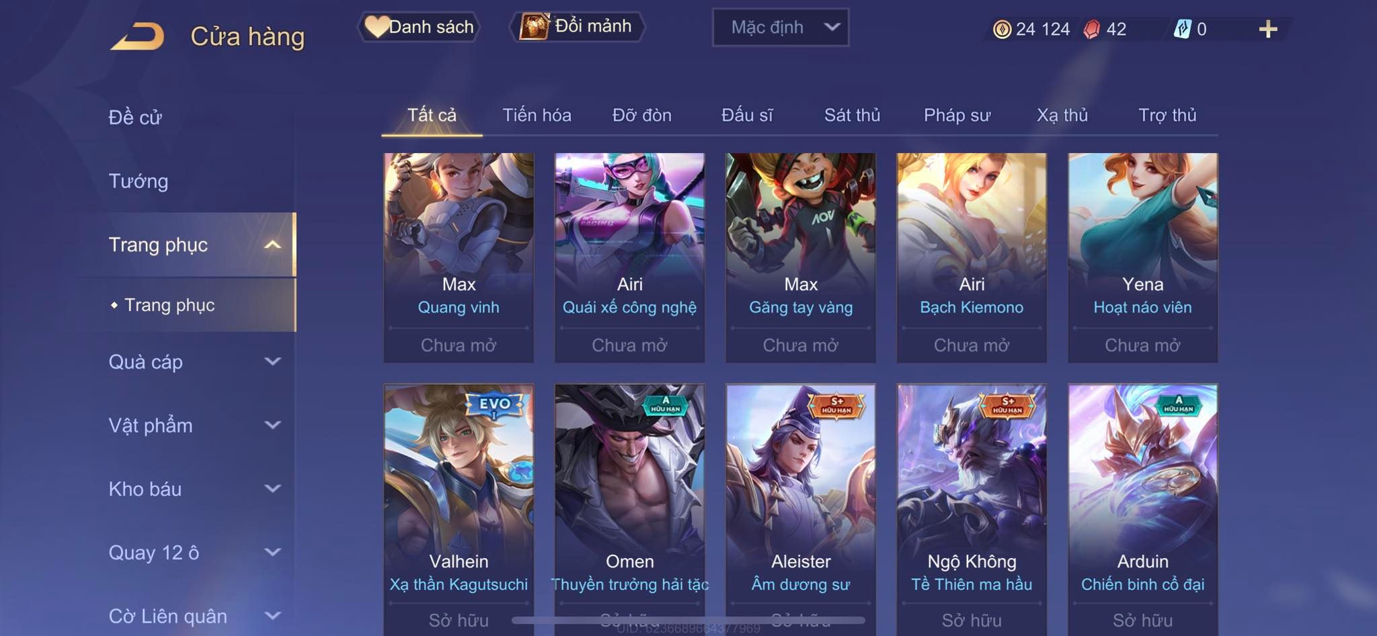Click the EVO badge on Valhein skin
Viewport: 1377px width, 636px height.
pos(495,405)
